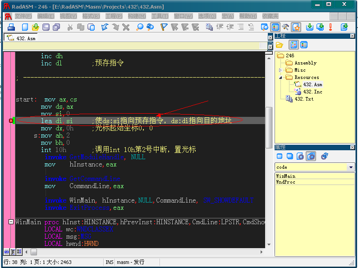Toggle the starred panel toolbar button

[296, 27]
